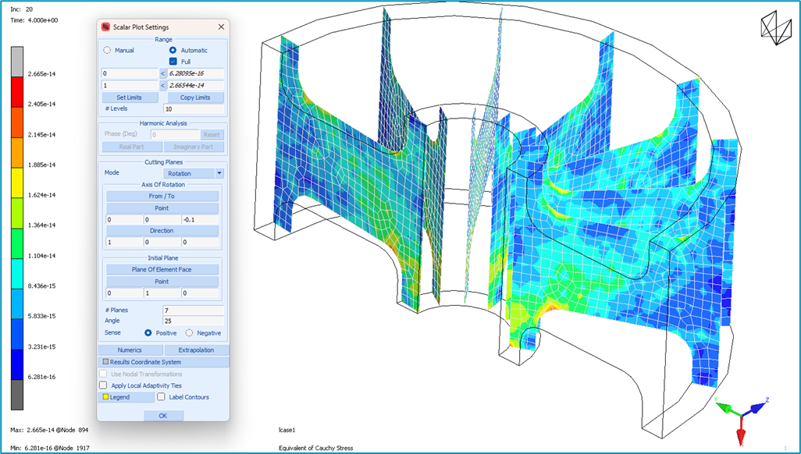Click the red band on the color legend
Screen dimensions: 801x454
[17, 92]
